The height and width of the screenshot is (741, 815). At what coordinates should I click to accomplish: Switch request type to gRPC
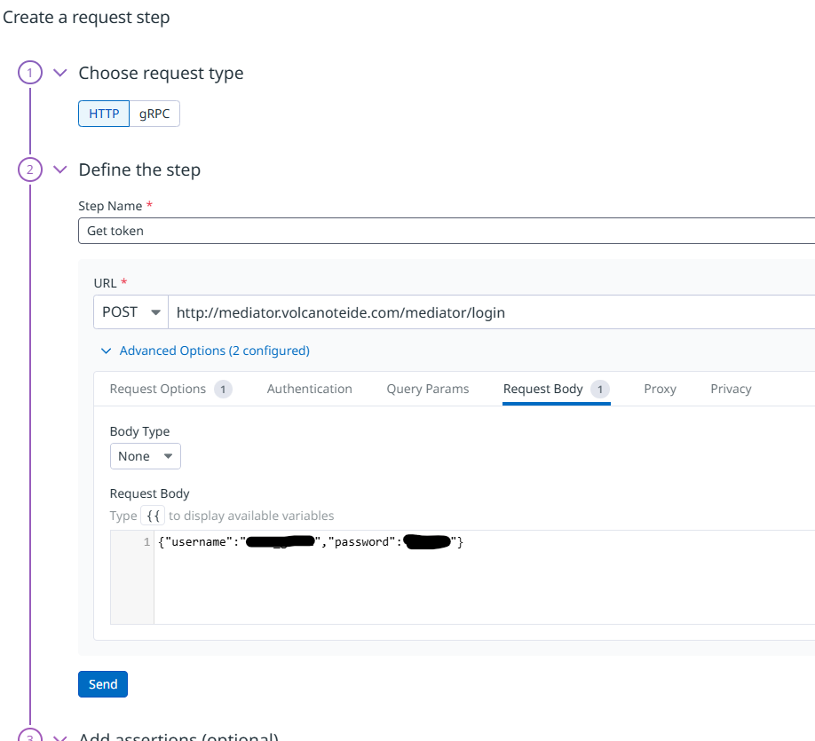[x=154, y=114]
